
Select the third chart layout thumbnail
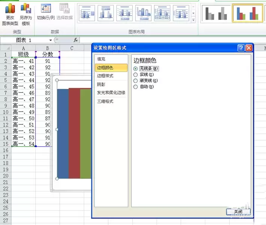124,13
